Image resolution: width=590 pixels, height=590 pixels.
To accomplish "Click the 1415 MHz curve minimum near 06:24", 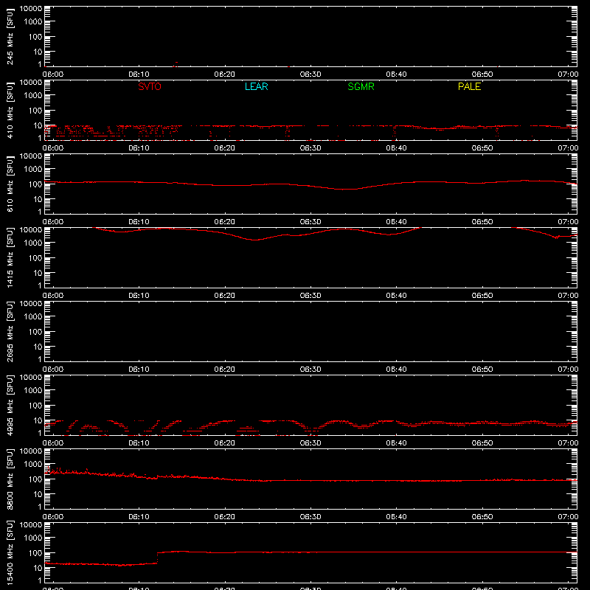I will click(x=255, y=240).
